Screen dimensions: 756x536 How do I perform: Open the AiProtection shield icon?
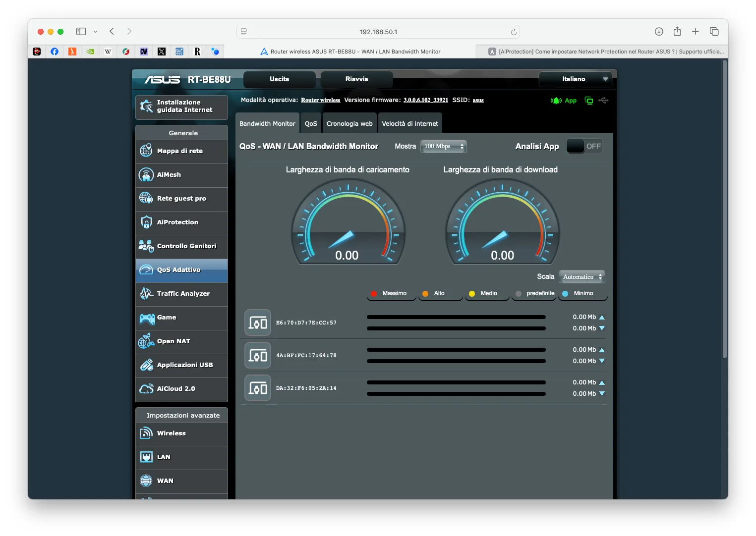146,222
